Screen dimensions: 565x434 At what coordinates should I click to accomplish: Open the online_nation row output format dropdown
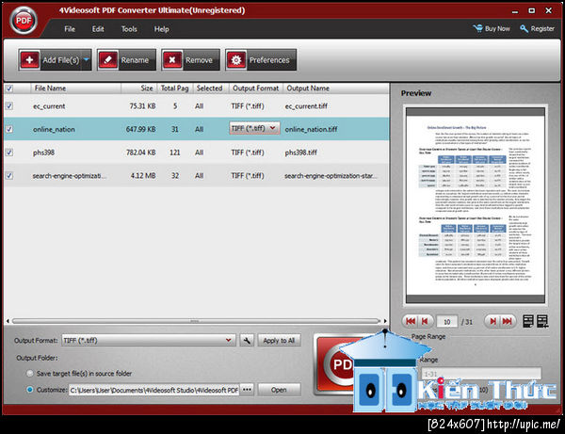pos(254,128)
